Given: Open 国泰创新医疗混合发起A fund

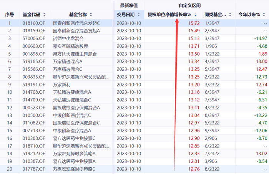Looking at the screenshot, I should click(76, 31).
